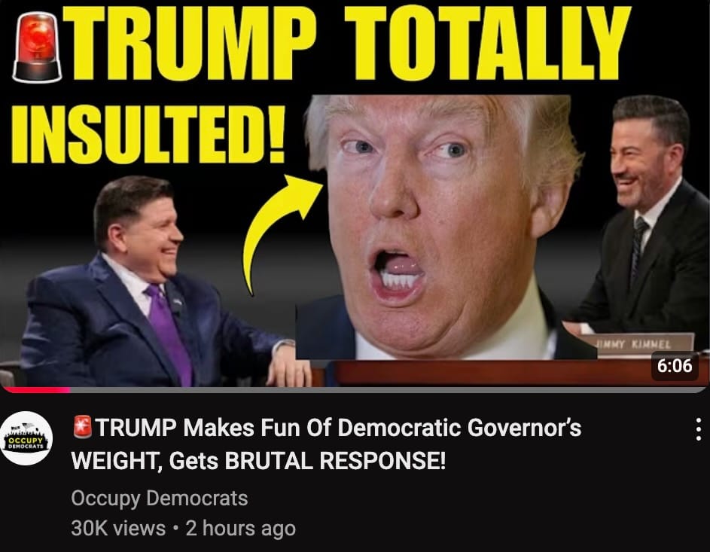The width and height of the screenshot is (710, 552).
Task: Click the laughing host at the desk
Action: (643, 222)
